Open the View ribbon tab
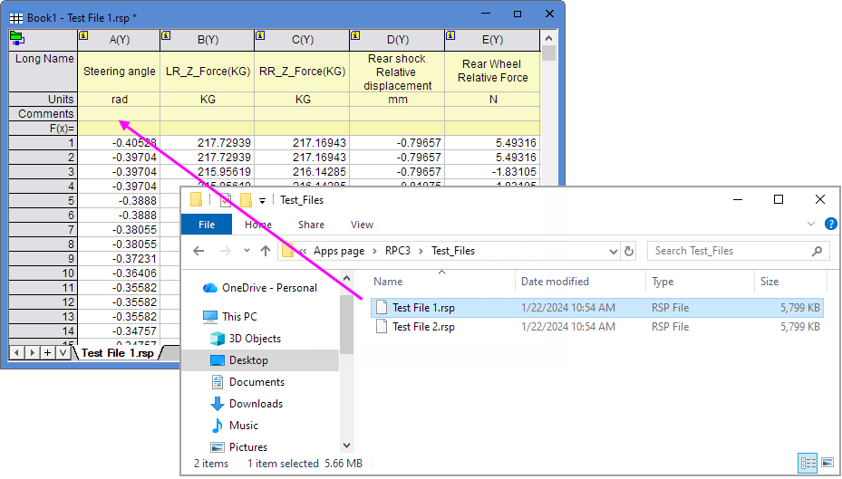 362,225
